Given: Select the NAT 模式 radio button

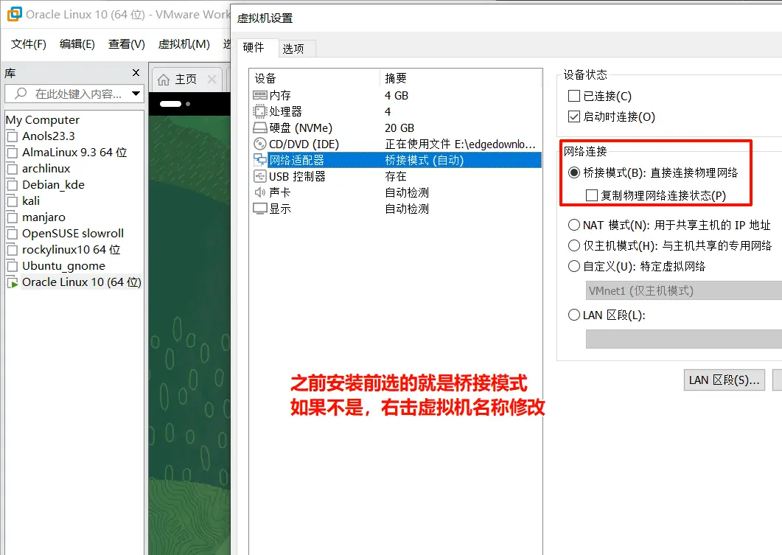Looking at the screenshot, I should (573, 224).
